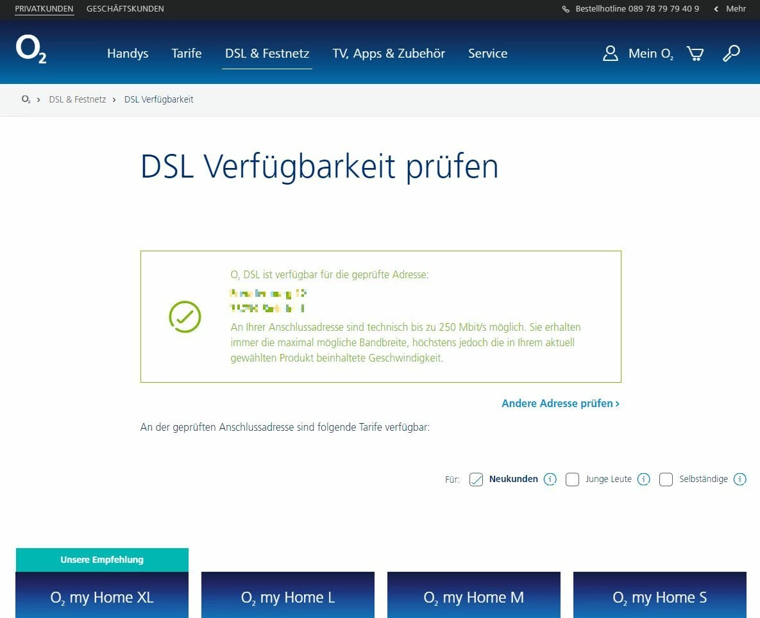Click the phone icon beside Bestellhotline
The height and width of the screenshot is (618, 760).
click(566, 9)
